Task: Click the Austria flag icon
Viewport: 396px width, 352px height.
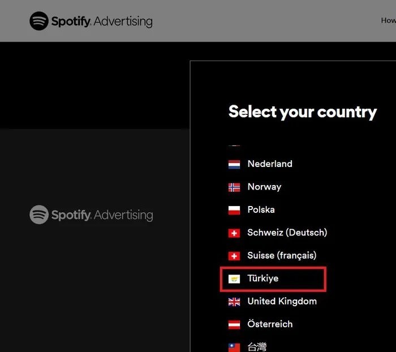Action: pyautogui.click(x=234, y=325)
